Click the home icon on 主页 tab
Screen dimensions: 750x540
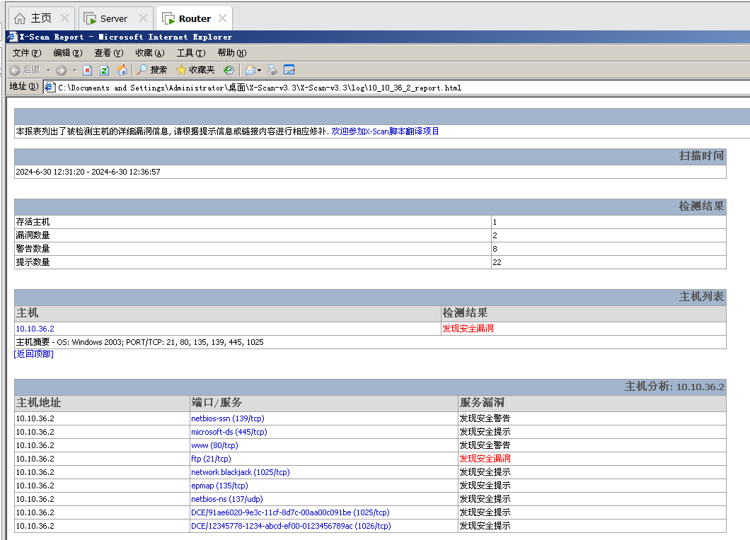pyautogui.click(x=20, y=18)
